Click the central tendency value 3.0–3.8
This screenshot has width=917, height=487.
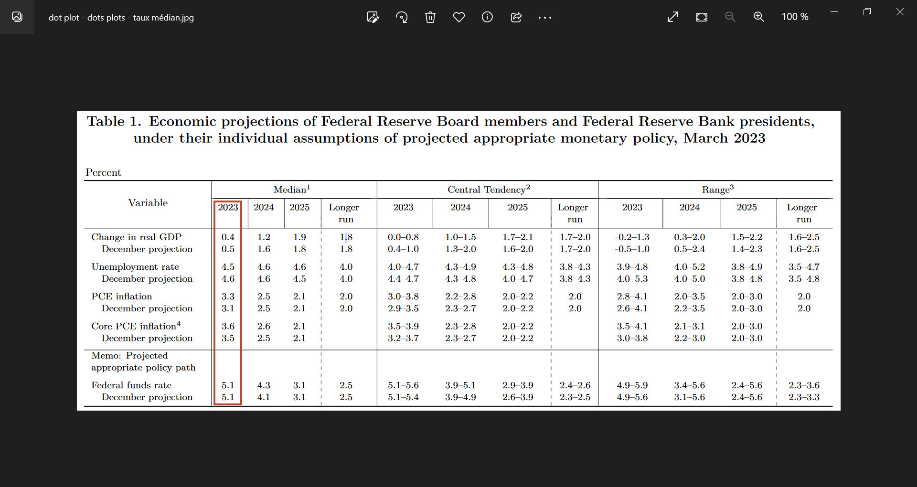pos(403,296)
